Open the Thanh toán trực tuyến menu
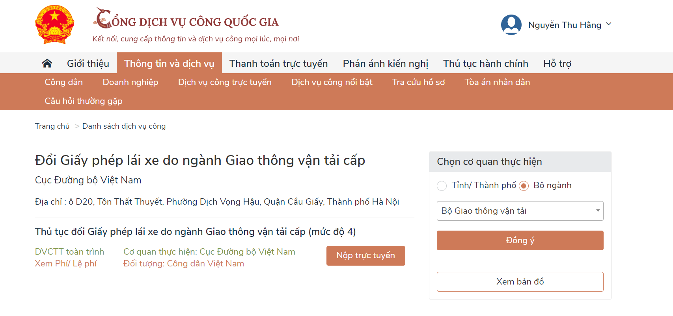This screenshot has width=673, height=316. pyautogui.click(x=278, y=63)
